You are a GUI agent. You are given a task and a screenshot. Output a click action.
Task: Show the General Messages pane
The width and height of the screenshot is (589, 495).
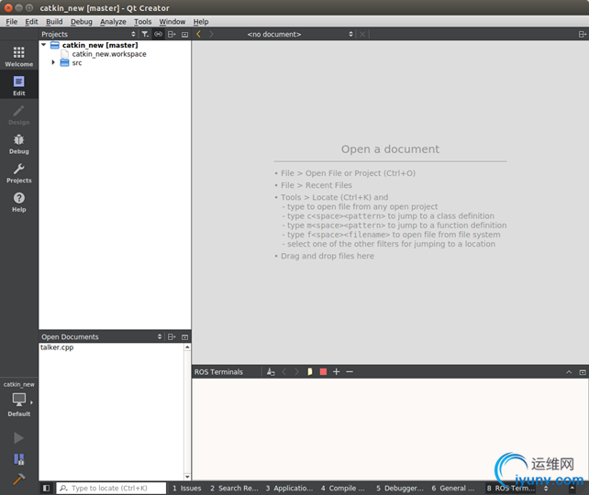452,488
